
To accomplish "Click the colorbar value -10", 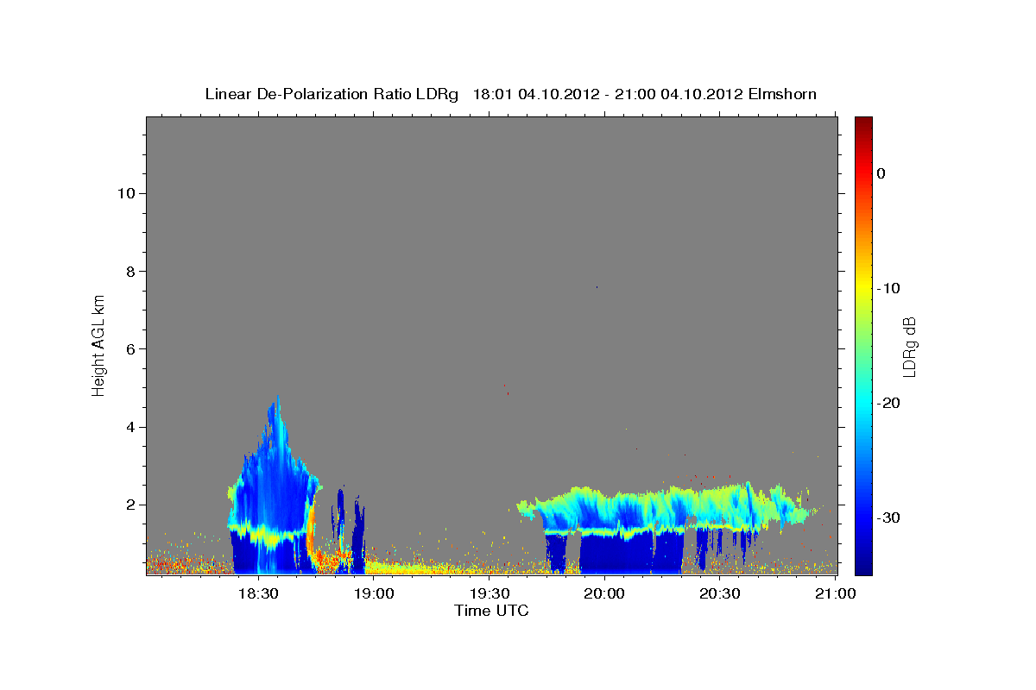I will [889, 288].
